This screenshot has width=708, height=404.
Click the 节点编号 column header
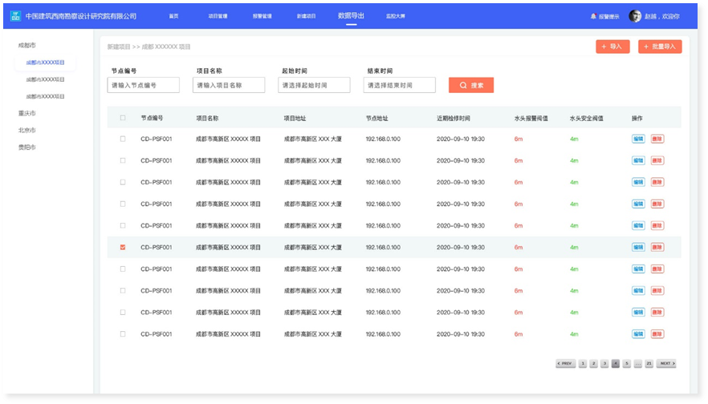[x=152, y=118]
